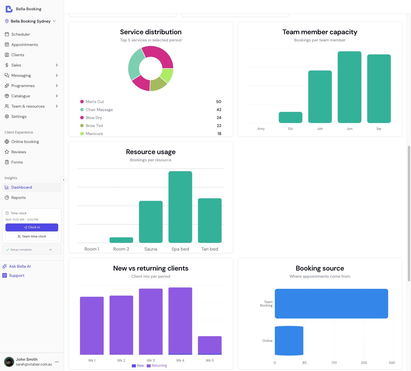The height and width of the screenshot is (371, 411).
Task: Open the Team time clock button
Action: [x=32, y=237]
